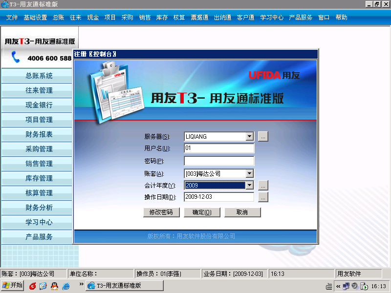Image resolution: width=391 pixels, height=293 pixels.
Task: Select 项目管理 in the sidebar
Action: click(37, 120)
